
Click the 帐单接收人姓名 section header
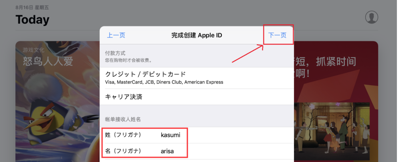(123, 119)
